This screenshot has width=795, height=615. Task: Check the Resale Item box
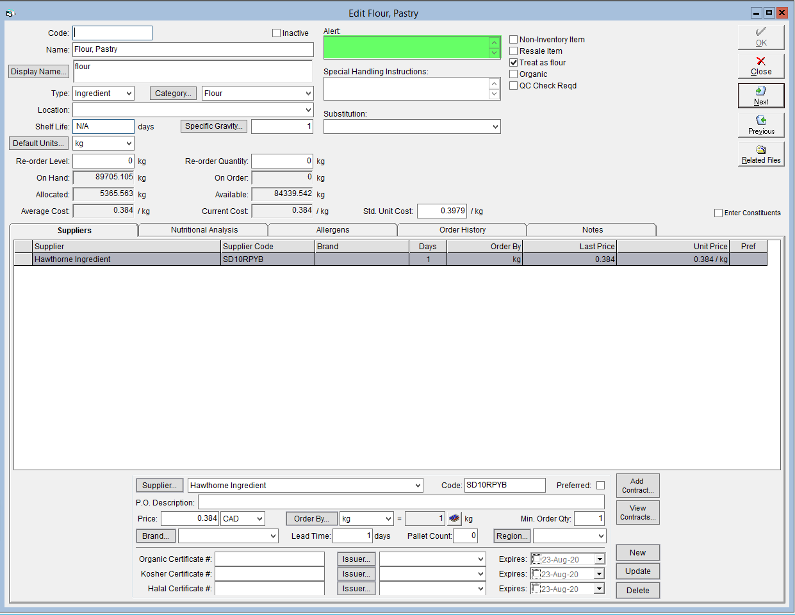(x=513, y=51)
